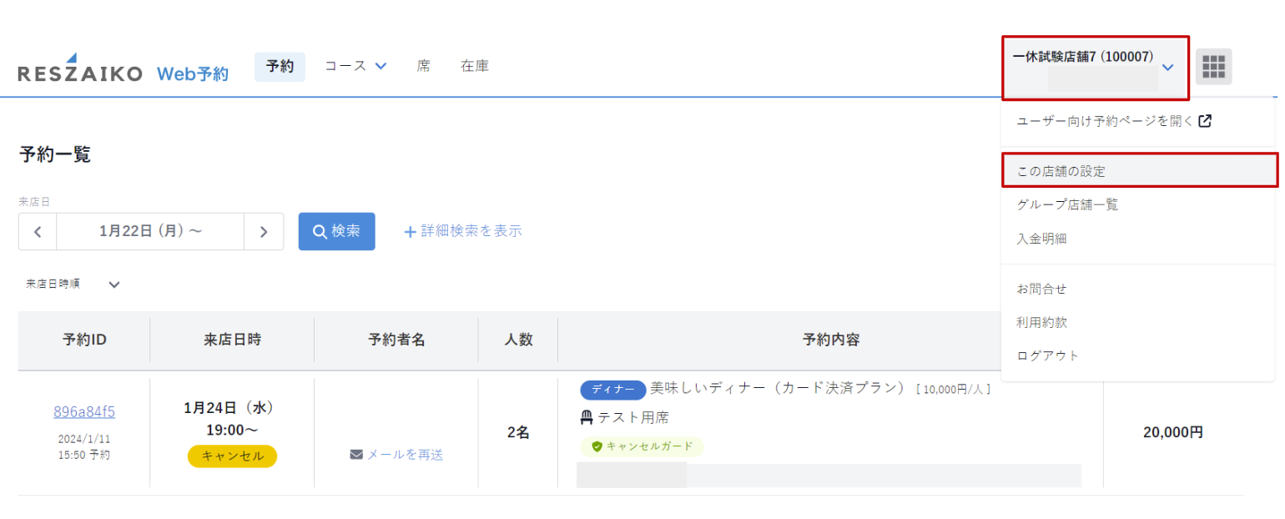1285x519 pixels.
Task: Click the envelope icon beside メールを再送
Action: coord(356,455)
